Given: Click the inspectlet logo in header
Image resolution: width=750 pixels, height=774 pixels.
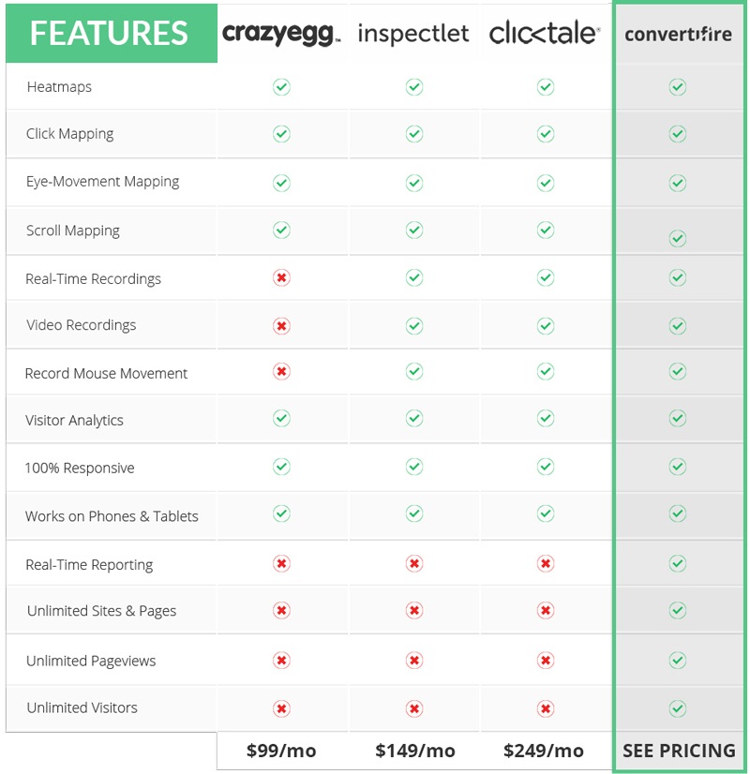Looking at the screenshot, I should pyautogui.click(x=413, y=34).
